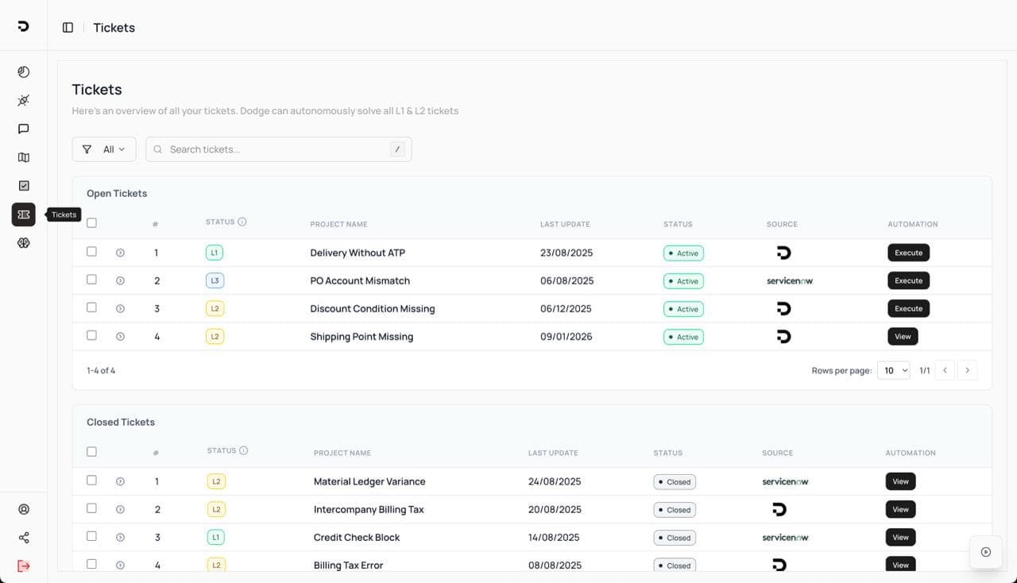
Task: Execute automation for Delivery Without ATP
Action: [908, 253]
